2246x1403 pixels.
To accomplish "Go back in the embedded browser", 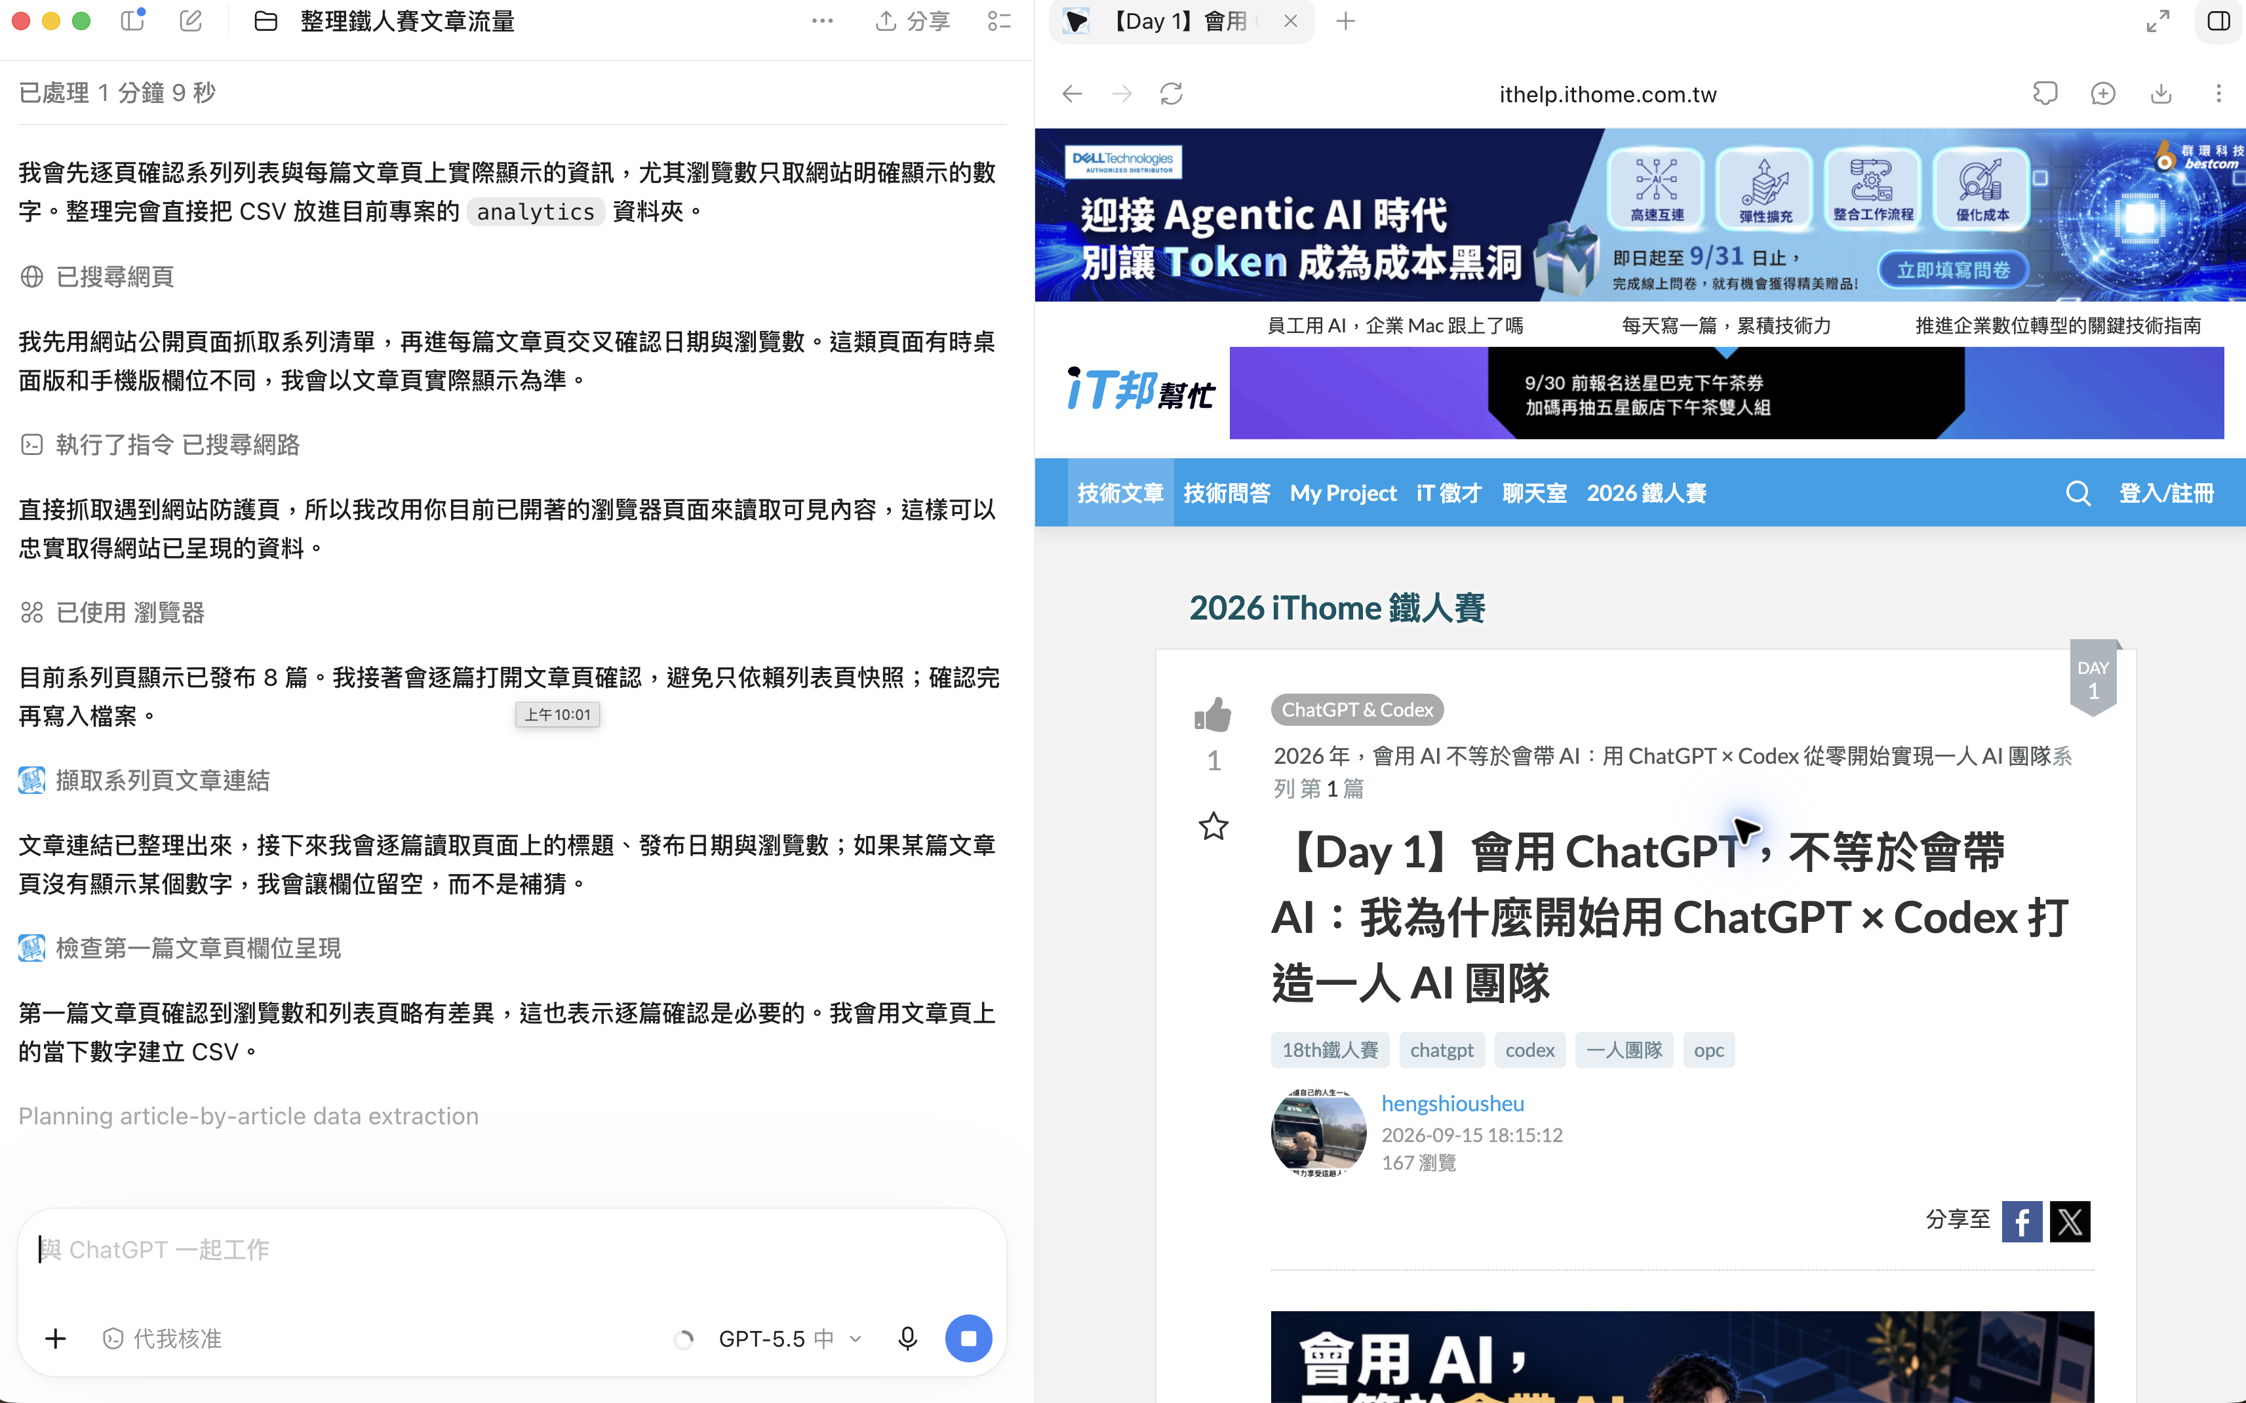I will coord(1073,94).
